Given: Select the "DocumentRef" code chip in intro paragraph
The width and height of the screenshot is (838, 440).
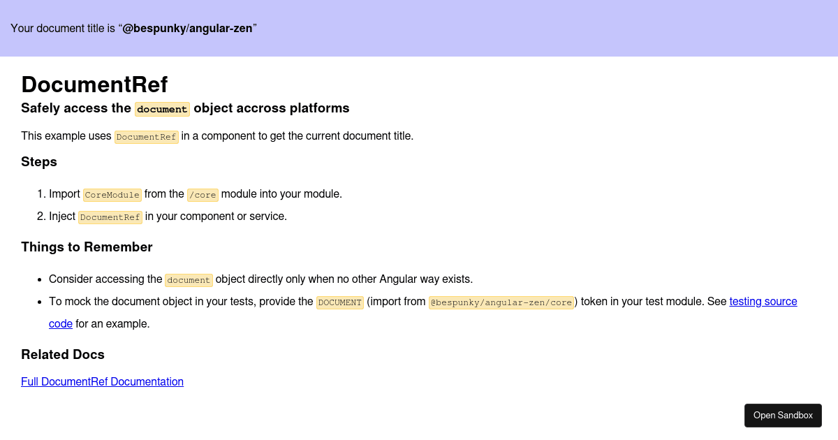Looking at the screenshot, I should click(147, 136).
